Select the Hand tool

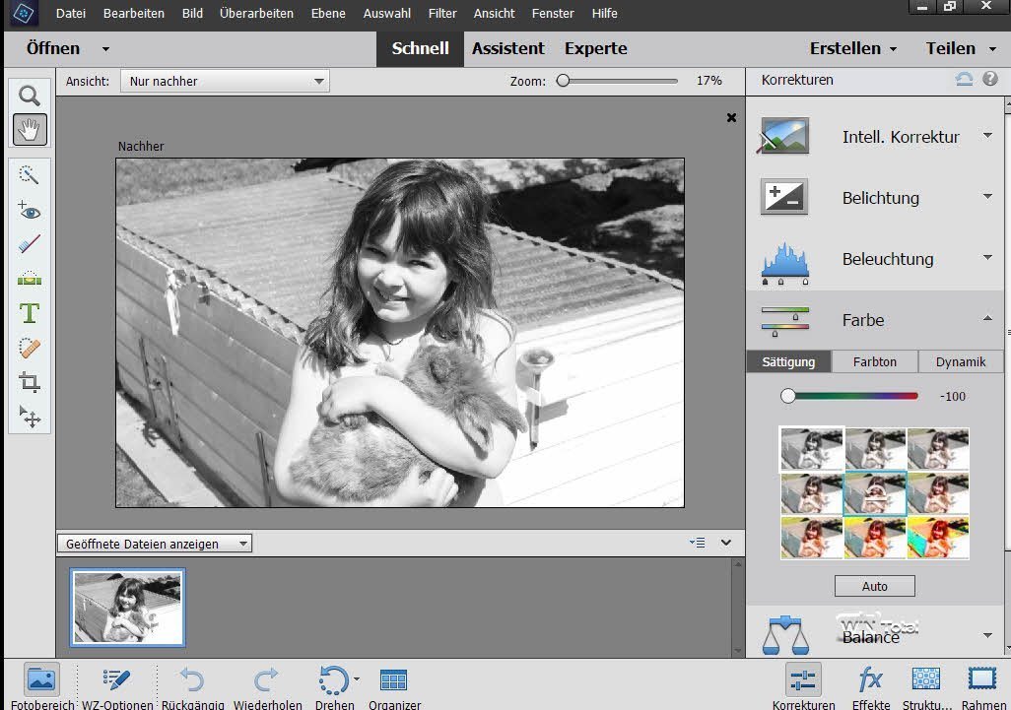pos(30,129)
